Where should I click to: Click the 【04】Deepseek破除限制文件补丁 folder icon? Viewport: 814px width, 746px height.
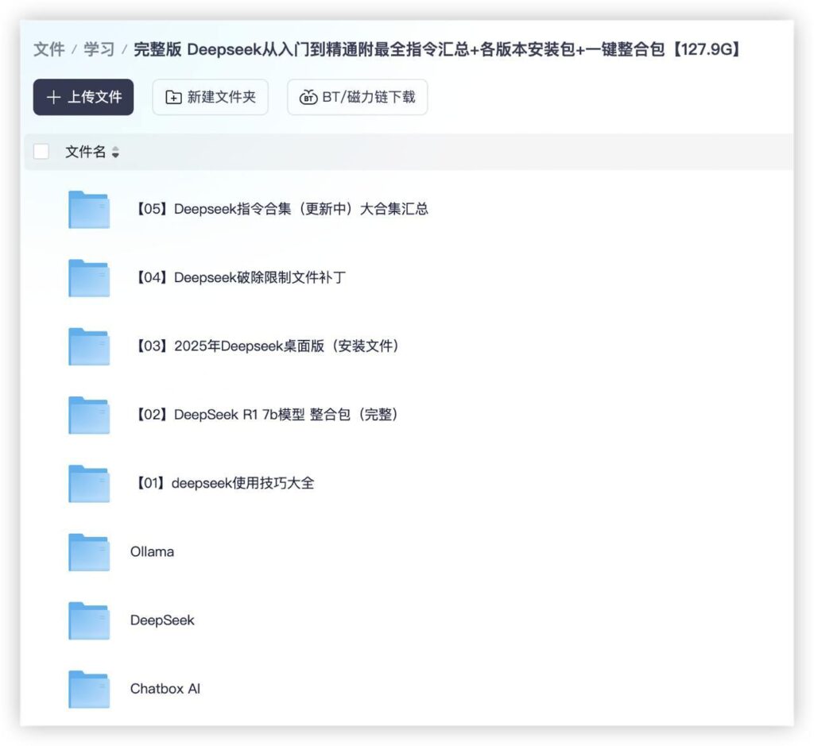pos(89,276)
